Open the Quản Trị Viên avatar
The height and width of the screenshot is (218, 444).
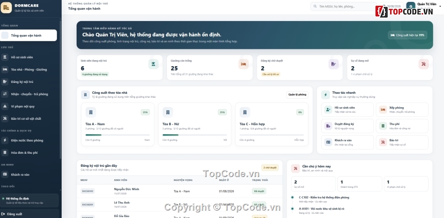pyautogui.click(x=411, y=6)
